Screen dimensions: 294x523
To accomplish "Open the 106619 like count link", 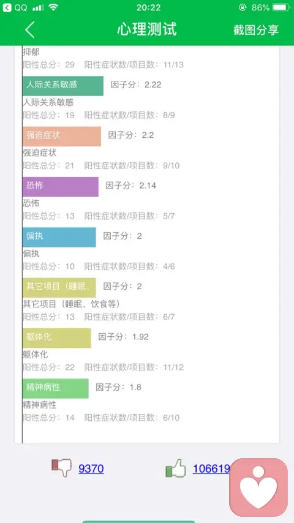I will 211,468.
